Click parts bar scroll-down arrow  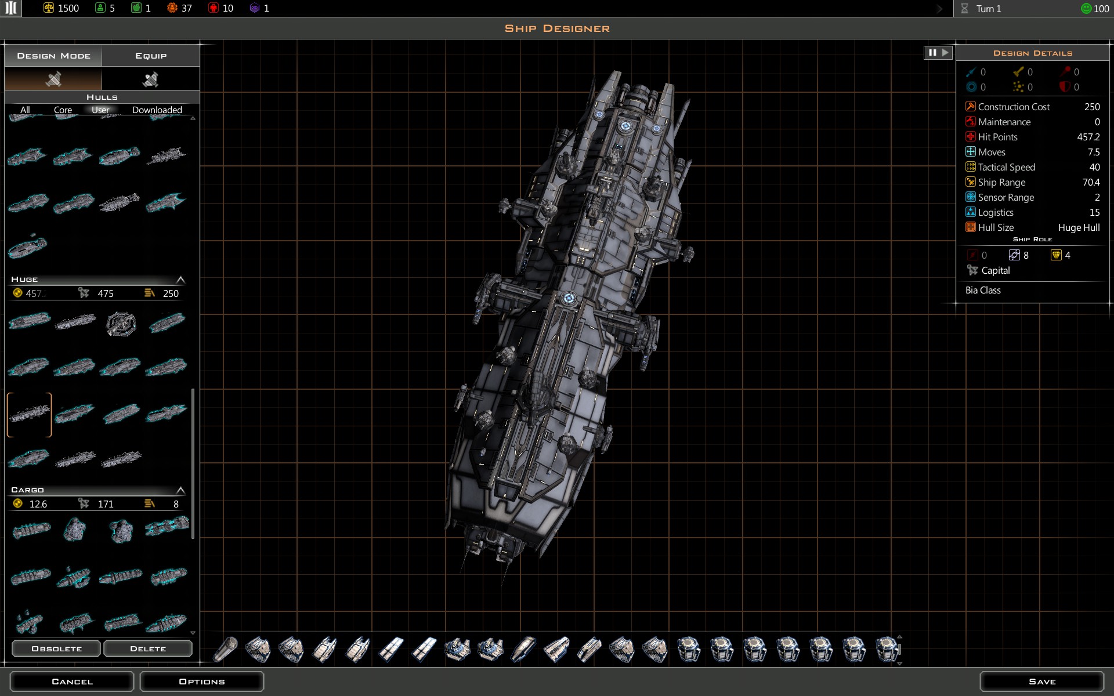click(899, 663)
